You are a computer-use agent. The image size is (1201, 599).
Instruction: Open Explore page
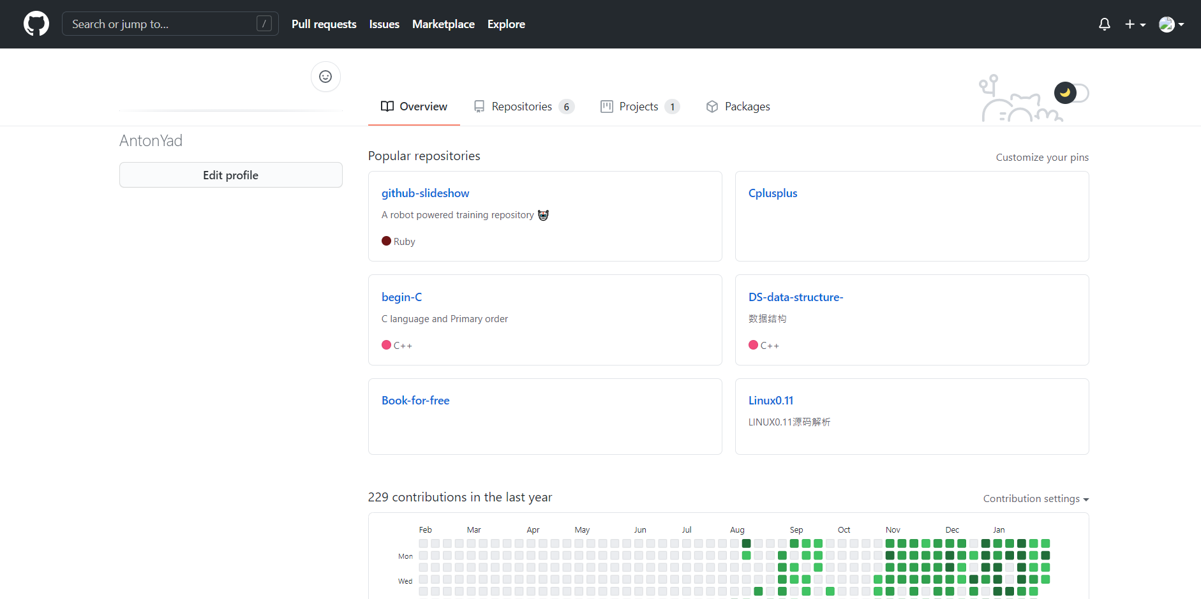coord(506,24)
